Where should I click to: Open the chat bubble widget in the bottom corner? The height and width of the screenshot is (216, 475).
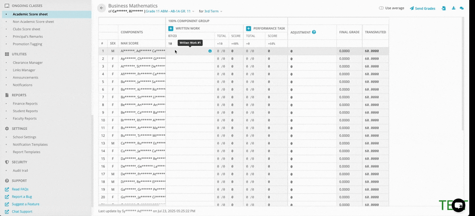click(459, 205)
